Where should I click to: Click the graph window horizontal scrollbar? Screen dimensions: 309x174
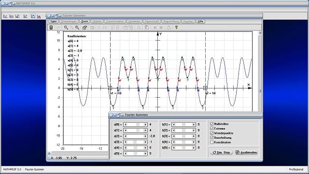78,154
